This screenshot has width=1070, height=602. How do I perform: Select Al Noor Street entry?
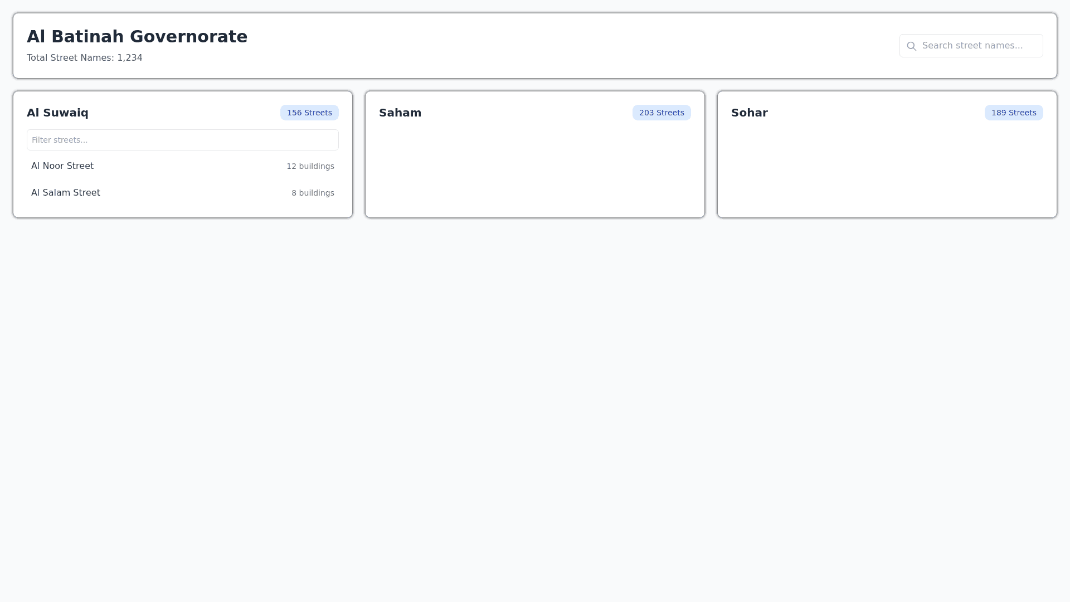pyautogui.click(x=62, y=166)
